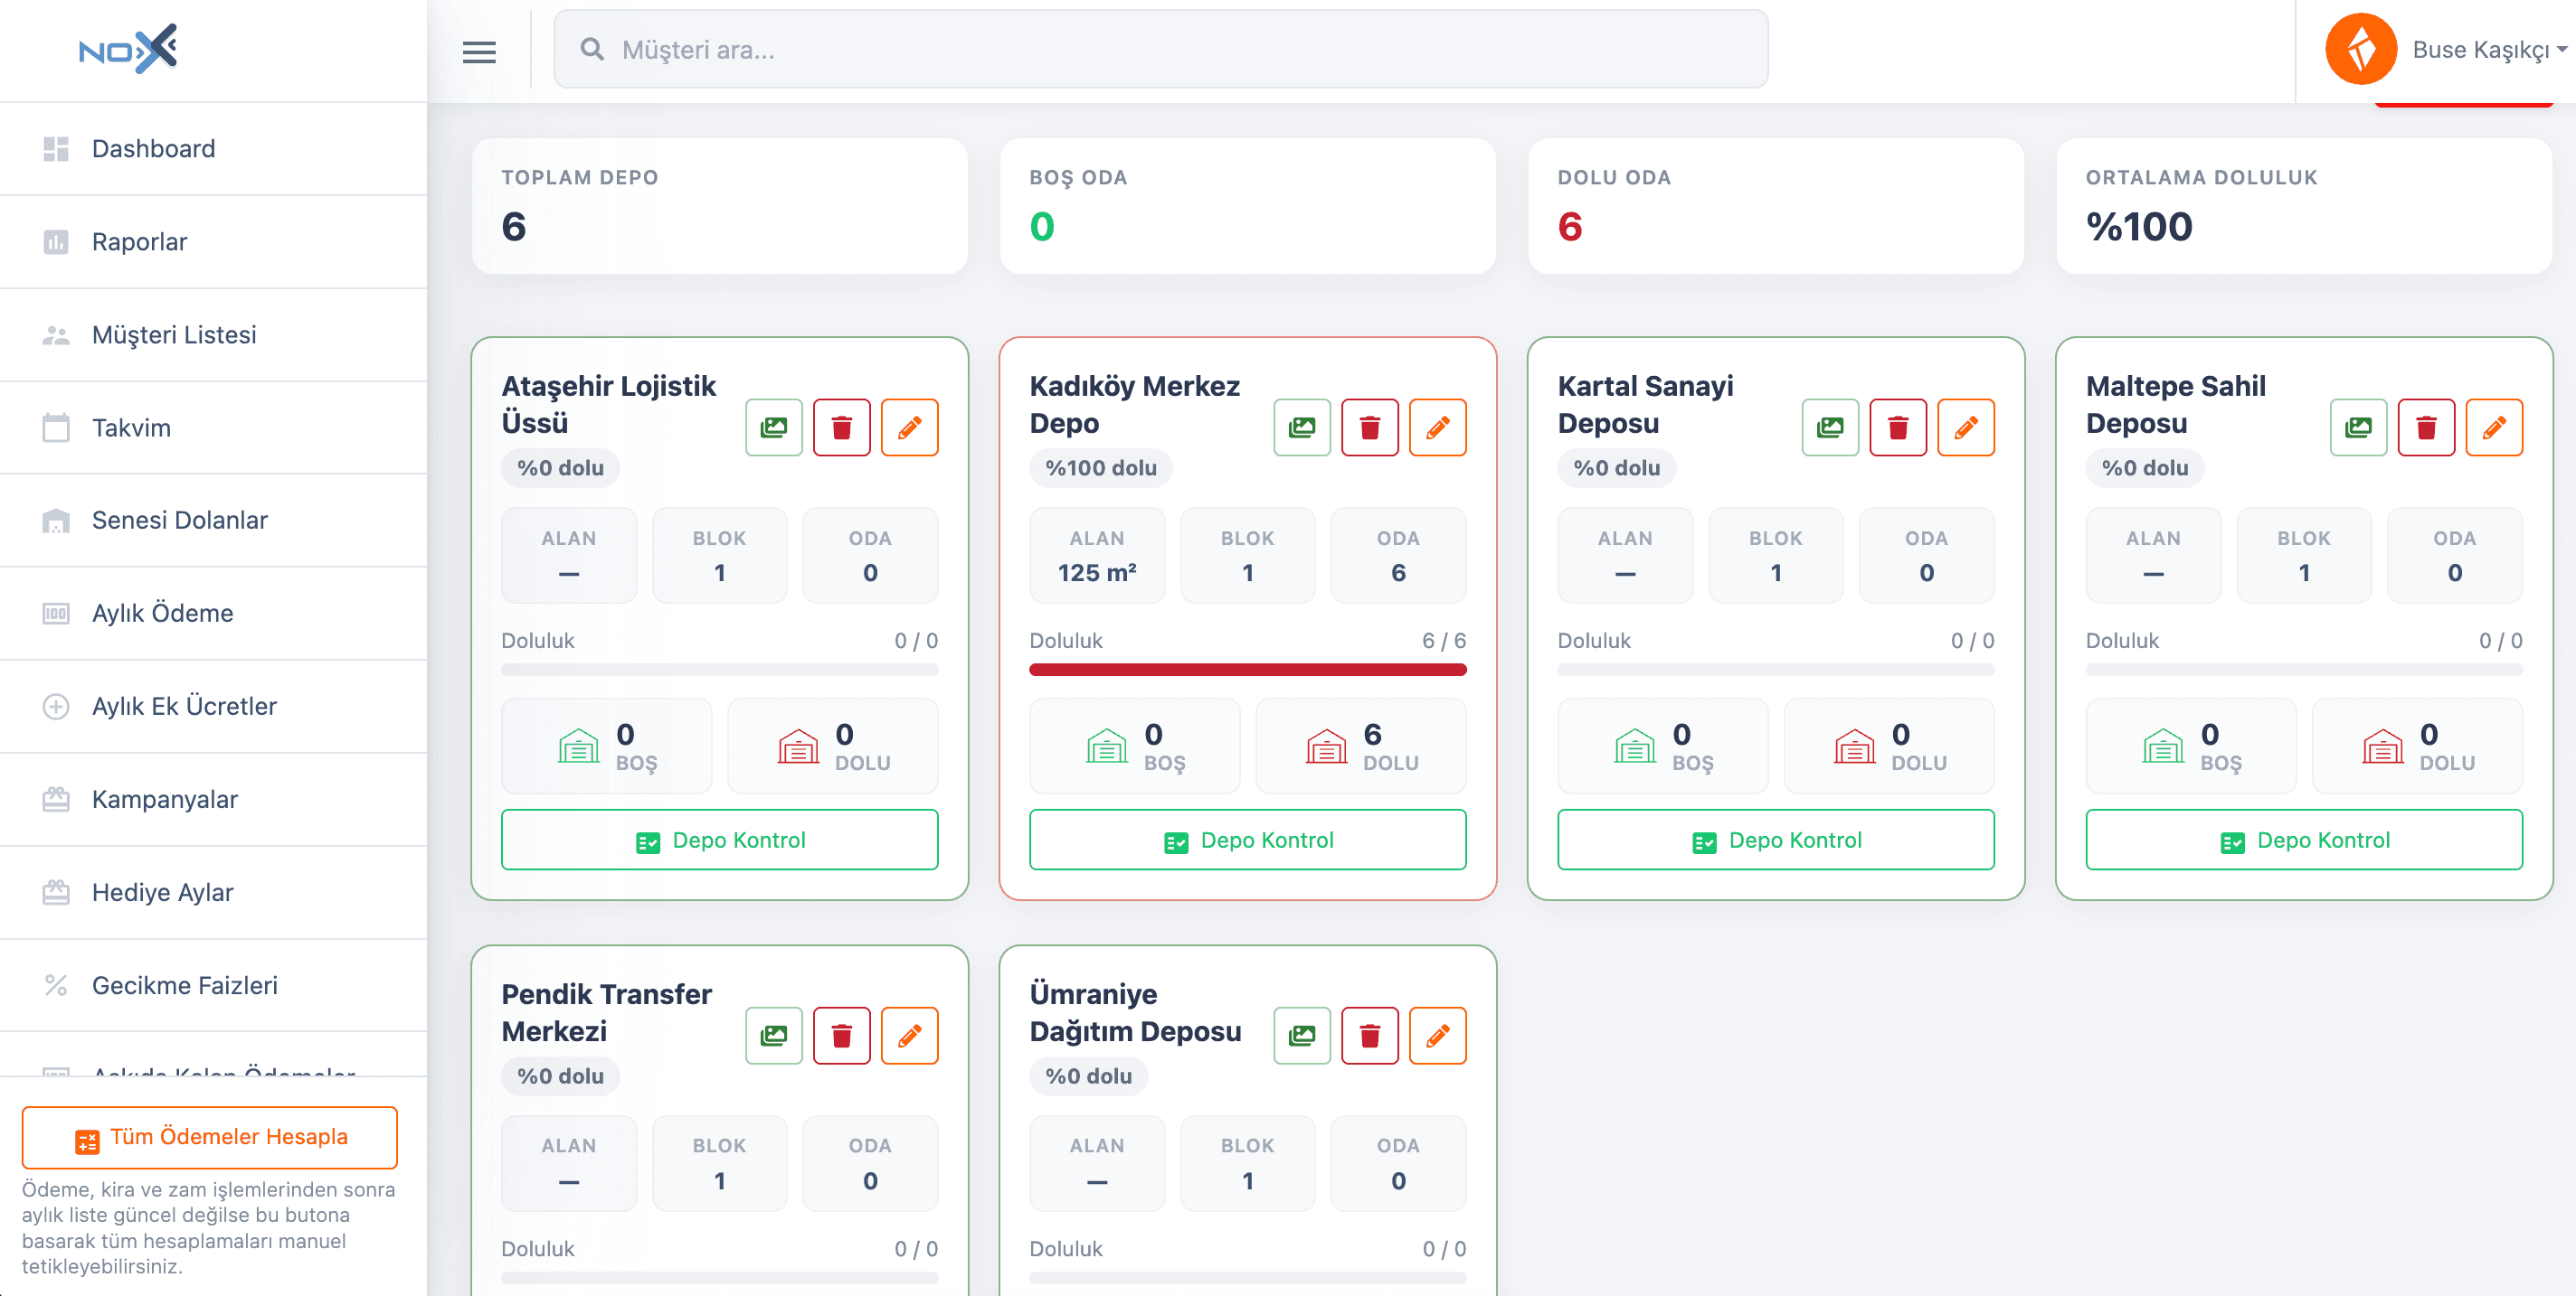Click Tüm Ödemeler Hesapla button
Viewport: 2576px width, 1296px height.
pyautogui.click(x=210, y=1137)
